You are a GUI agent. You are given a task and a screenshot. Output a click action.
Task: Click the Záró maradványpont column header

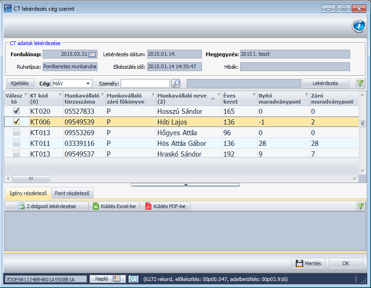coord(334,98)
